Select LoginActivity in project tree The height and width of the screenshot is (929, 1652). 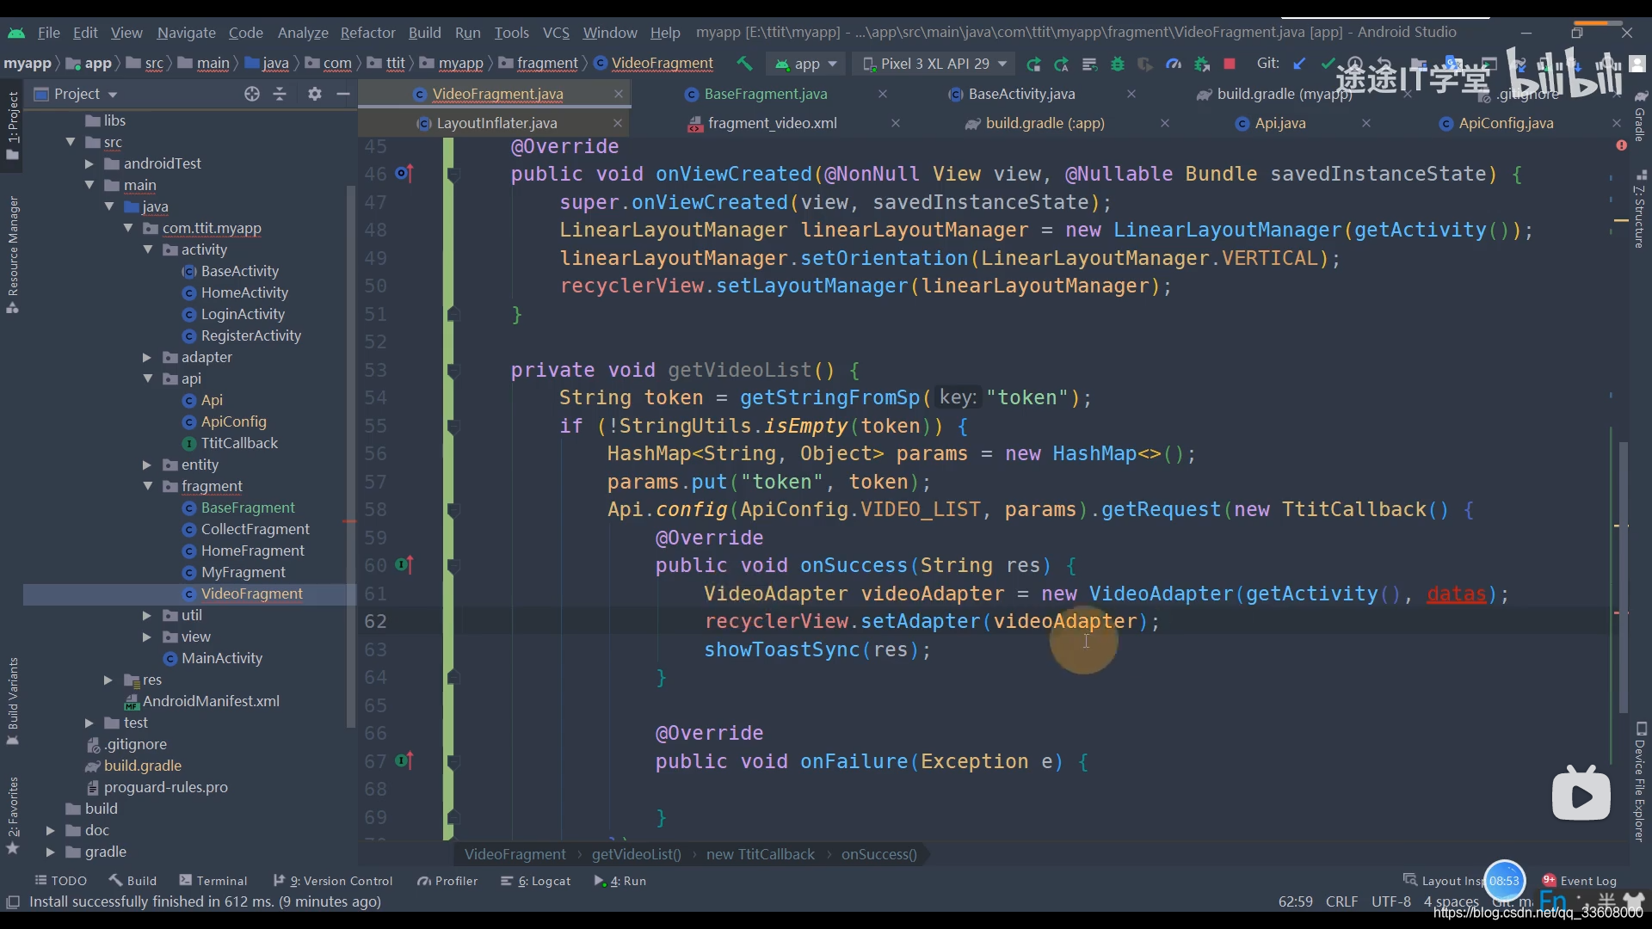tap(243, 314)
